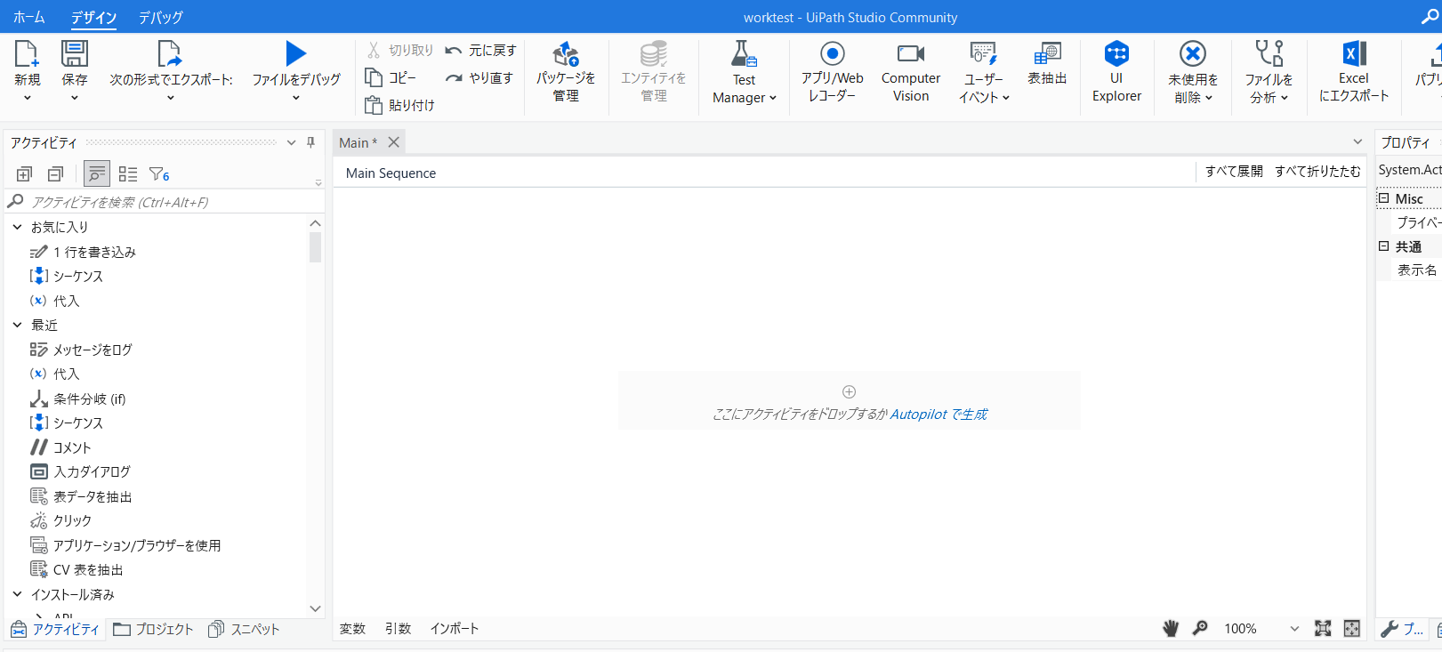Collapse 共通 property section
Viewport: 1442px width, 652px height.
1383,246
